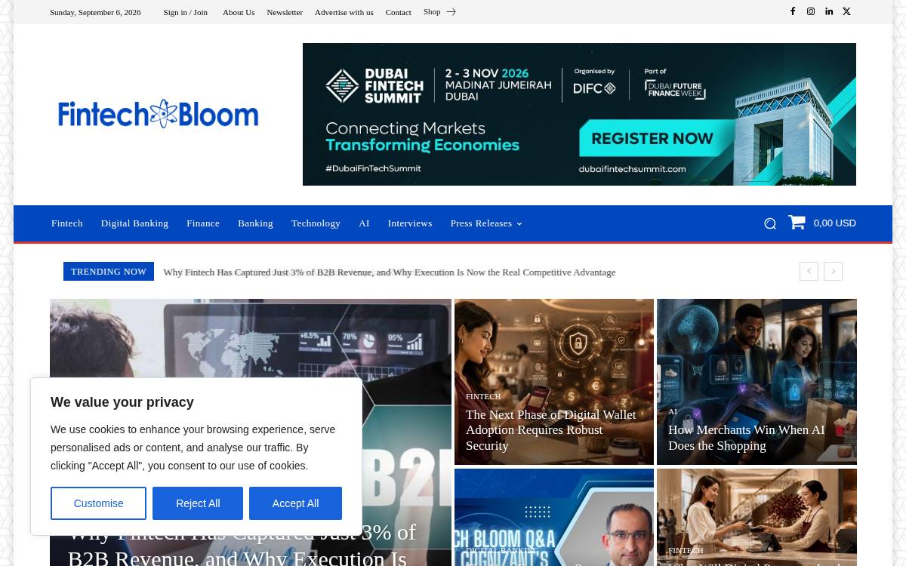The width and height of the screenshot is (906, 566).
Task: Click Sign in / Join link
Action: (x=185, y=12)
